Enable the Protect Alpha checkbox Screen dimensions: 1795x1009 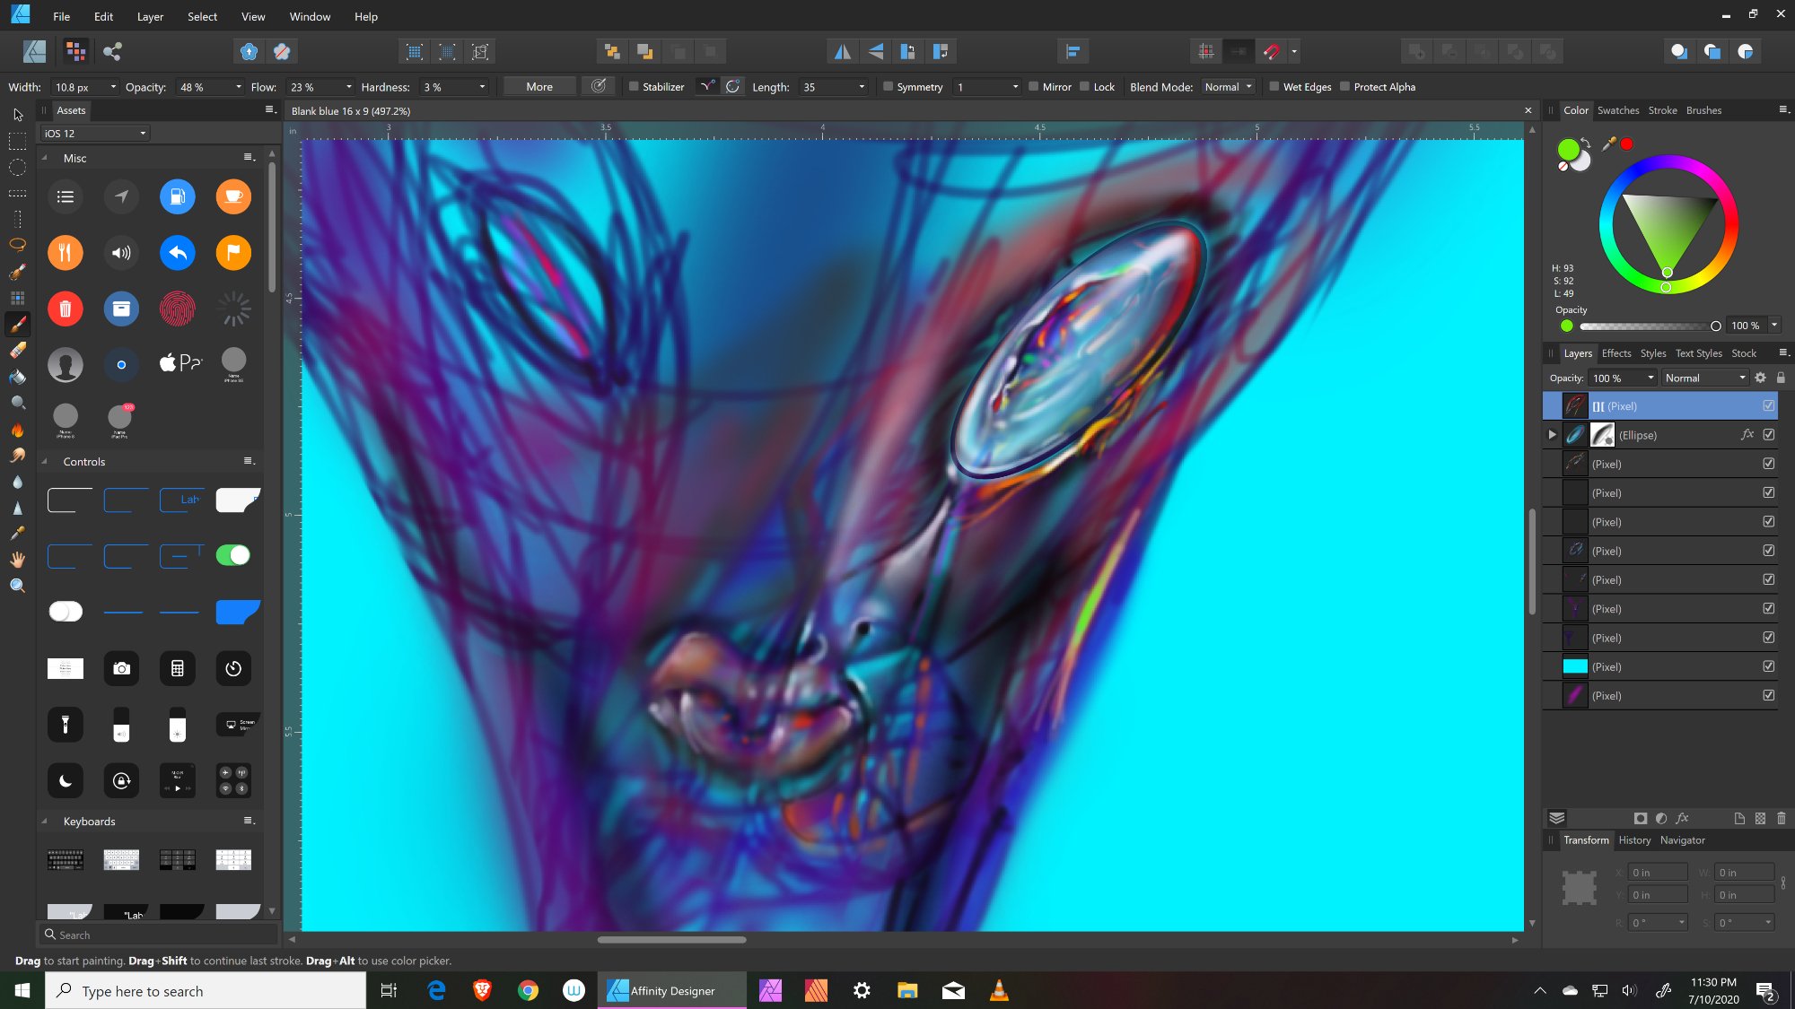[1344, 87]
